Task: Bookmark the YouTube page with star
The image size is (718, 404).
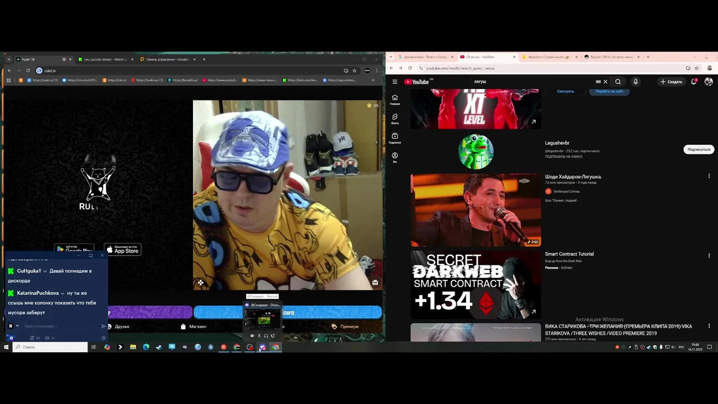Action: pos(697,68)
